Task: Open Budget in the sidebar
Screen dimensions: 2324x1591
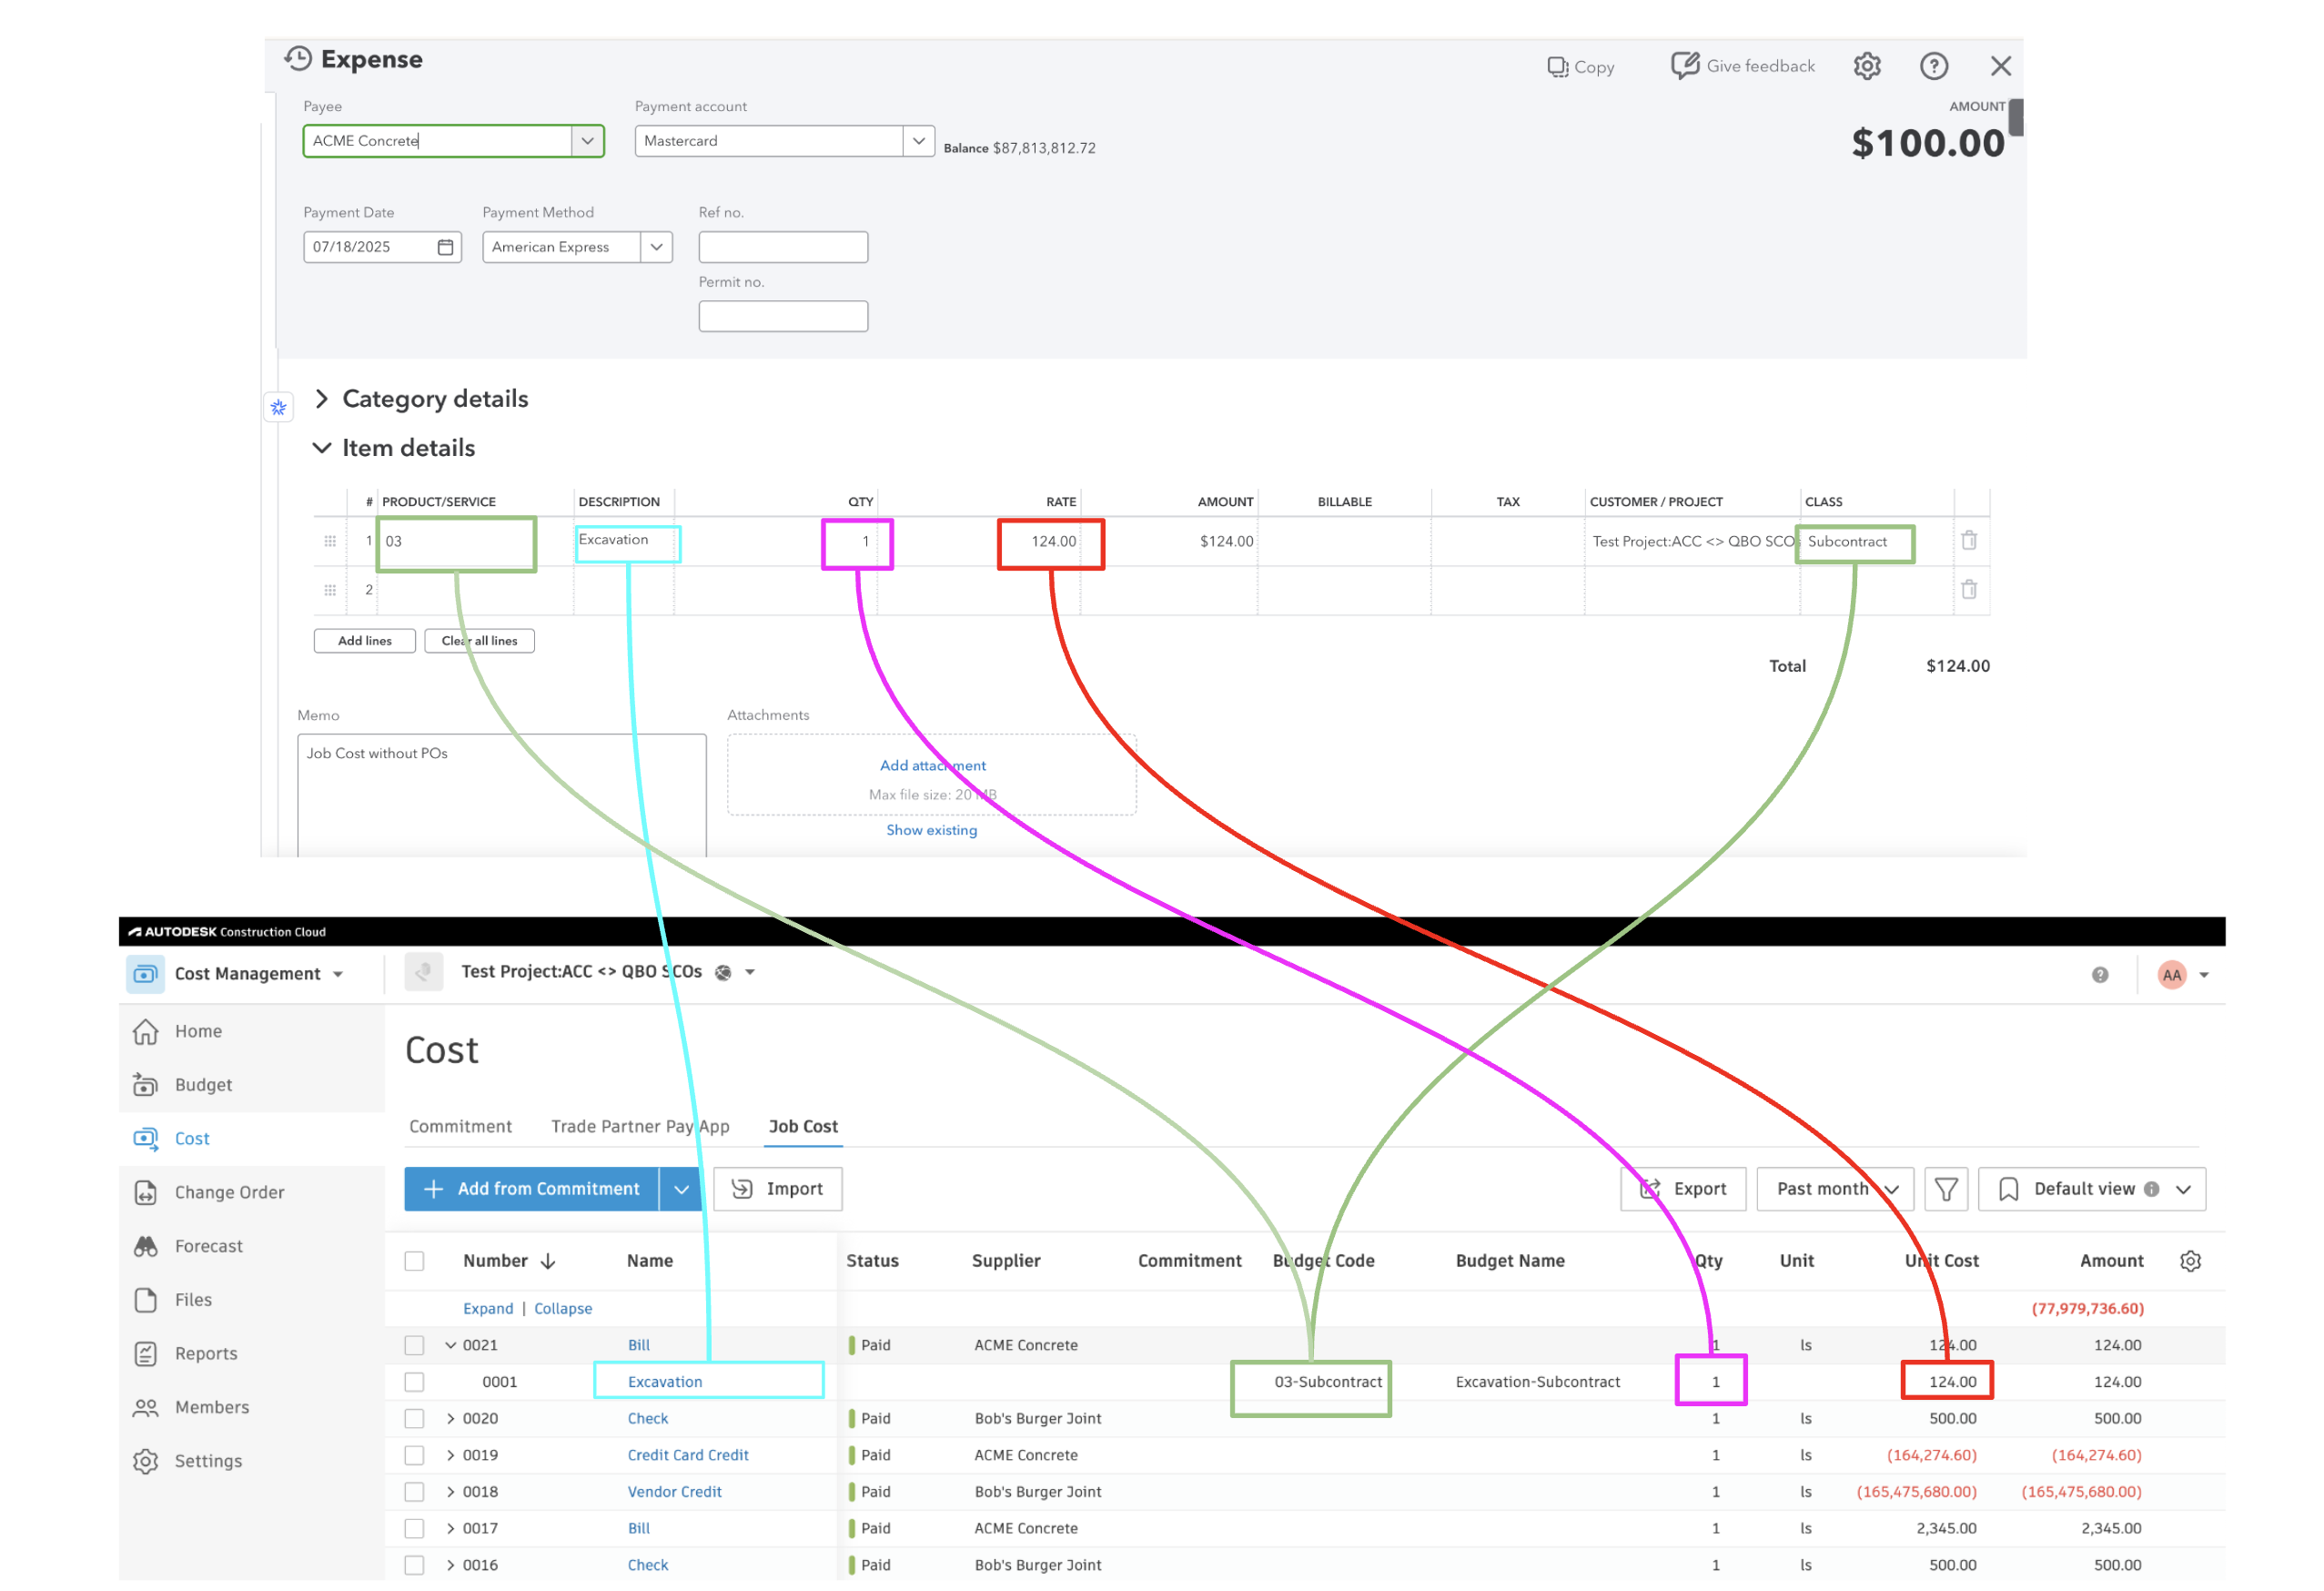Action: 203,1085
